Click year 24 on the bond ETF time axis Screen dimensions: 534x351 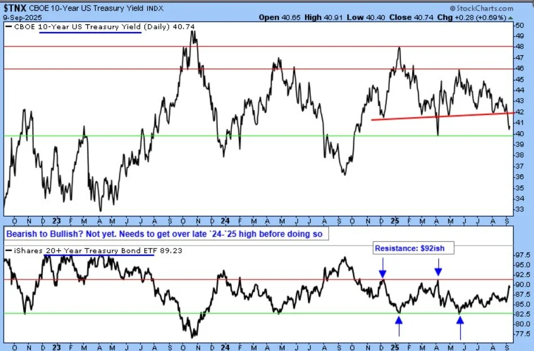pos(225,348)
